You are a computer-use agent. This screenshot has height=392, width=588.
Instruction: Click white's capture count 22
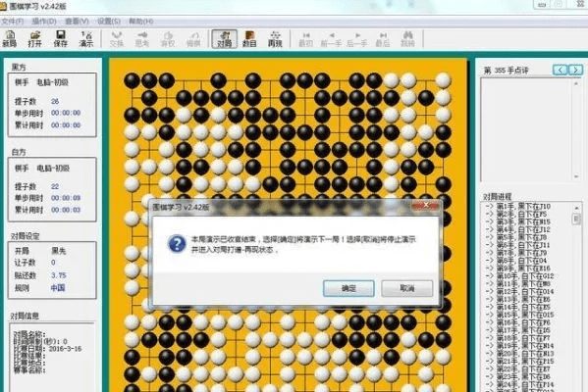click(55, 186)
